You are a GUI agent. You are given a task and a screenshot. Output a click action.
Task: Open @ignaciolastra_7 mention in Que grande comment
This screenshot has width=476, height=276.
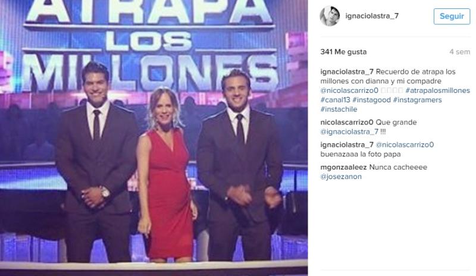point(349,132)
